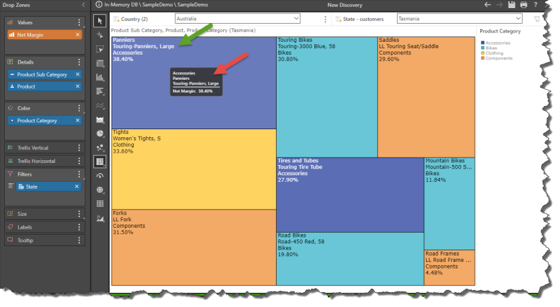Open Trellis Vertical zone options menu
Image resolution: width=560 pixels, height=307 pixels.
[x=79, y=147]
